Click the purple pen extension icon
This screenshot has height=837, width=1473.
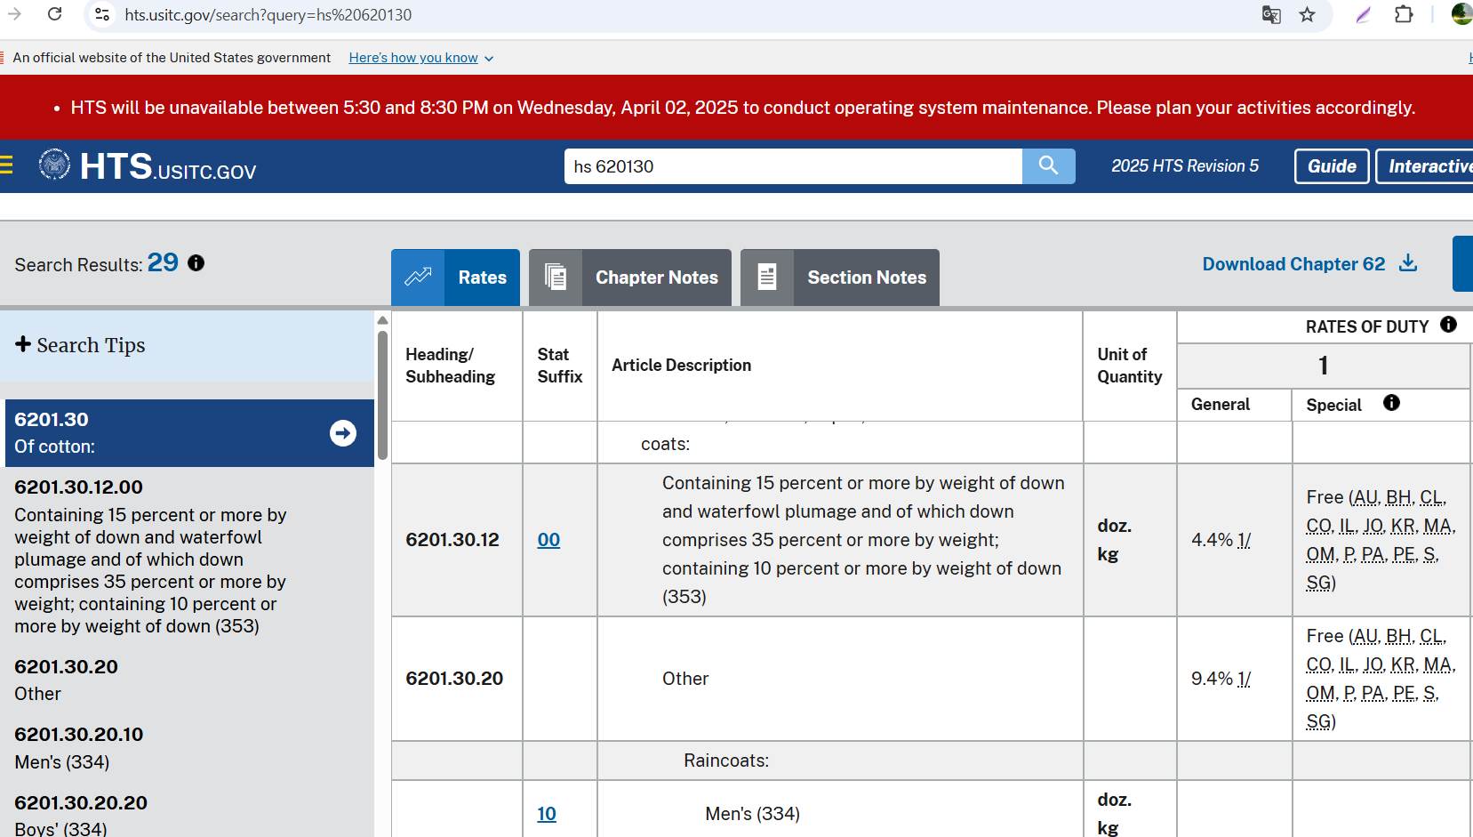(x=1363, y=14)
